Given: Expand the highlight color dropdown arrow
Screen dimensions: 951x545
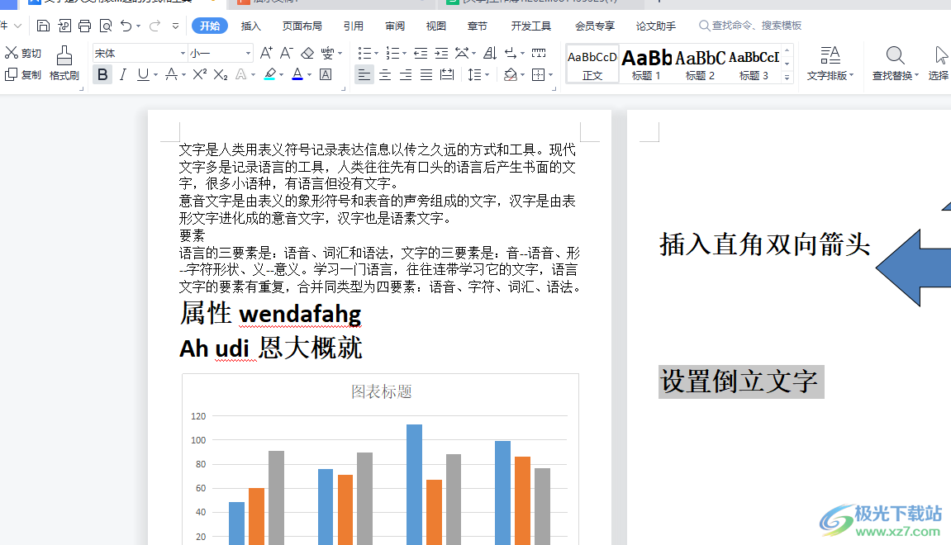Looking at the screenshot, I should pos(282,75).
